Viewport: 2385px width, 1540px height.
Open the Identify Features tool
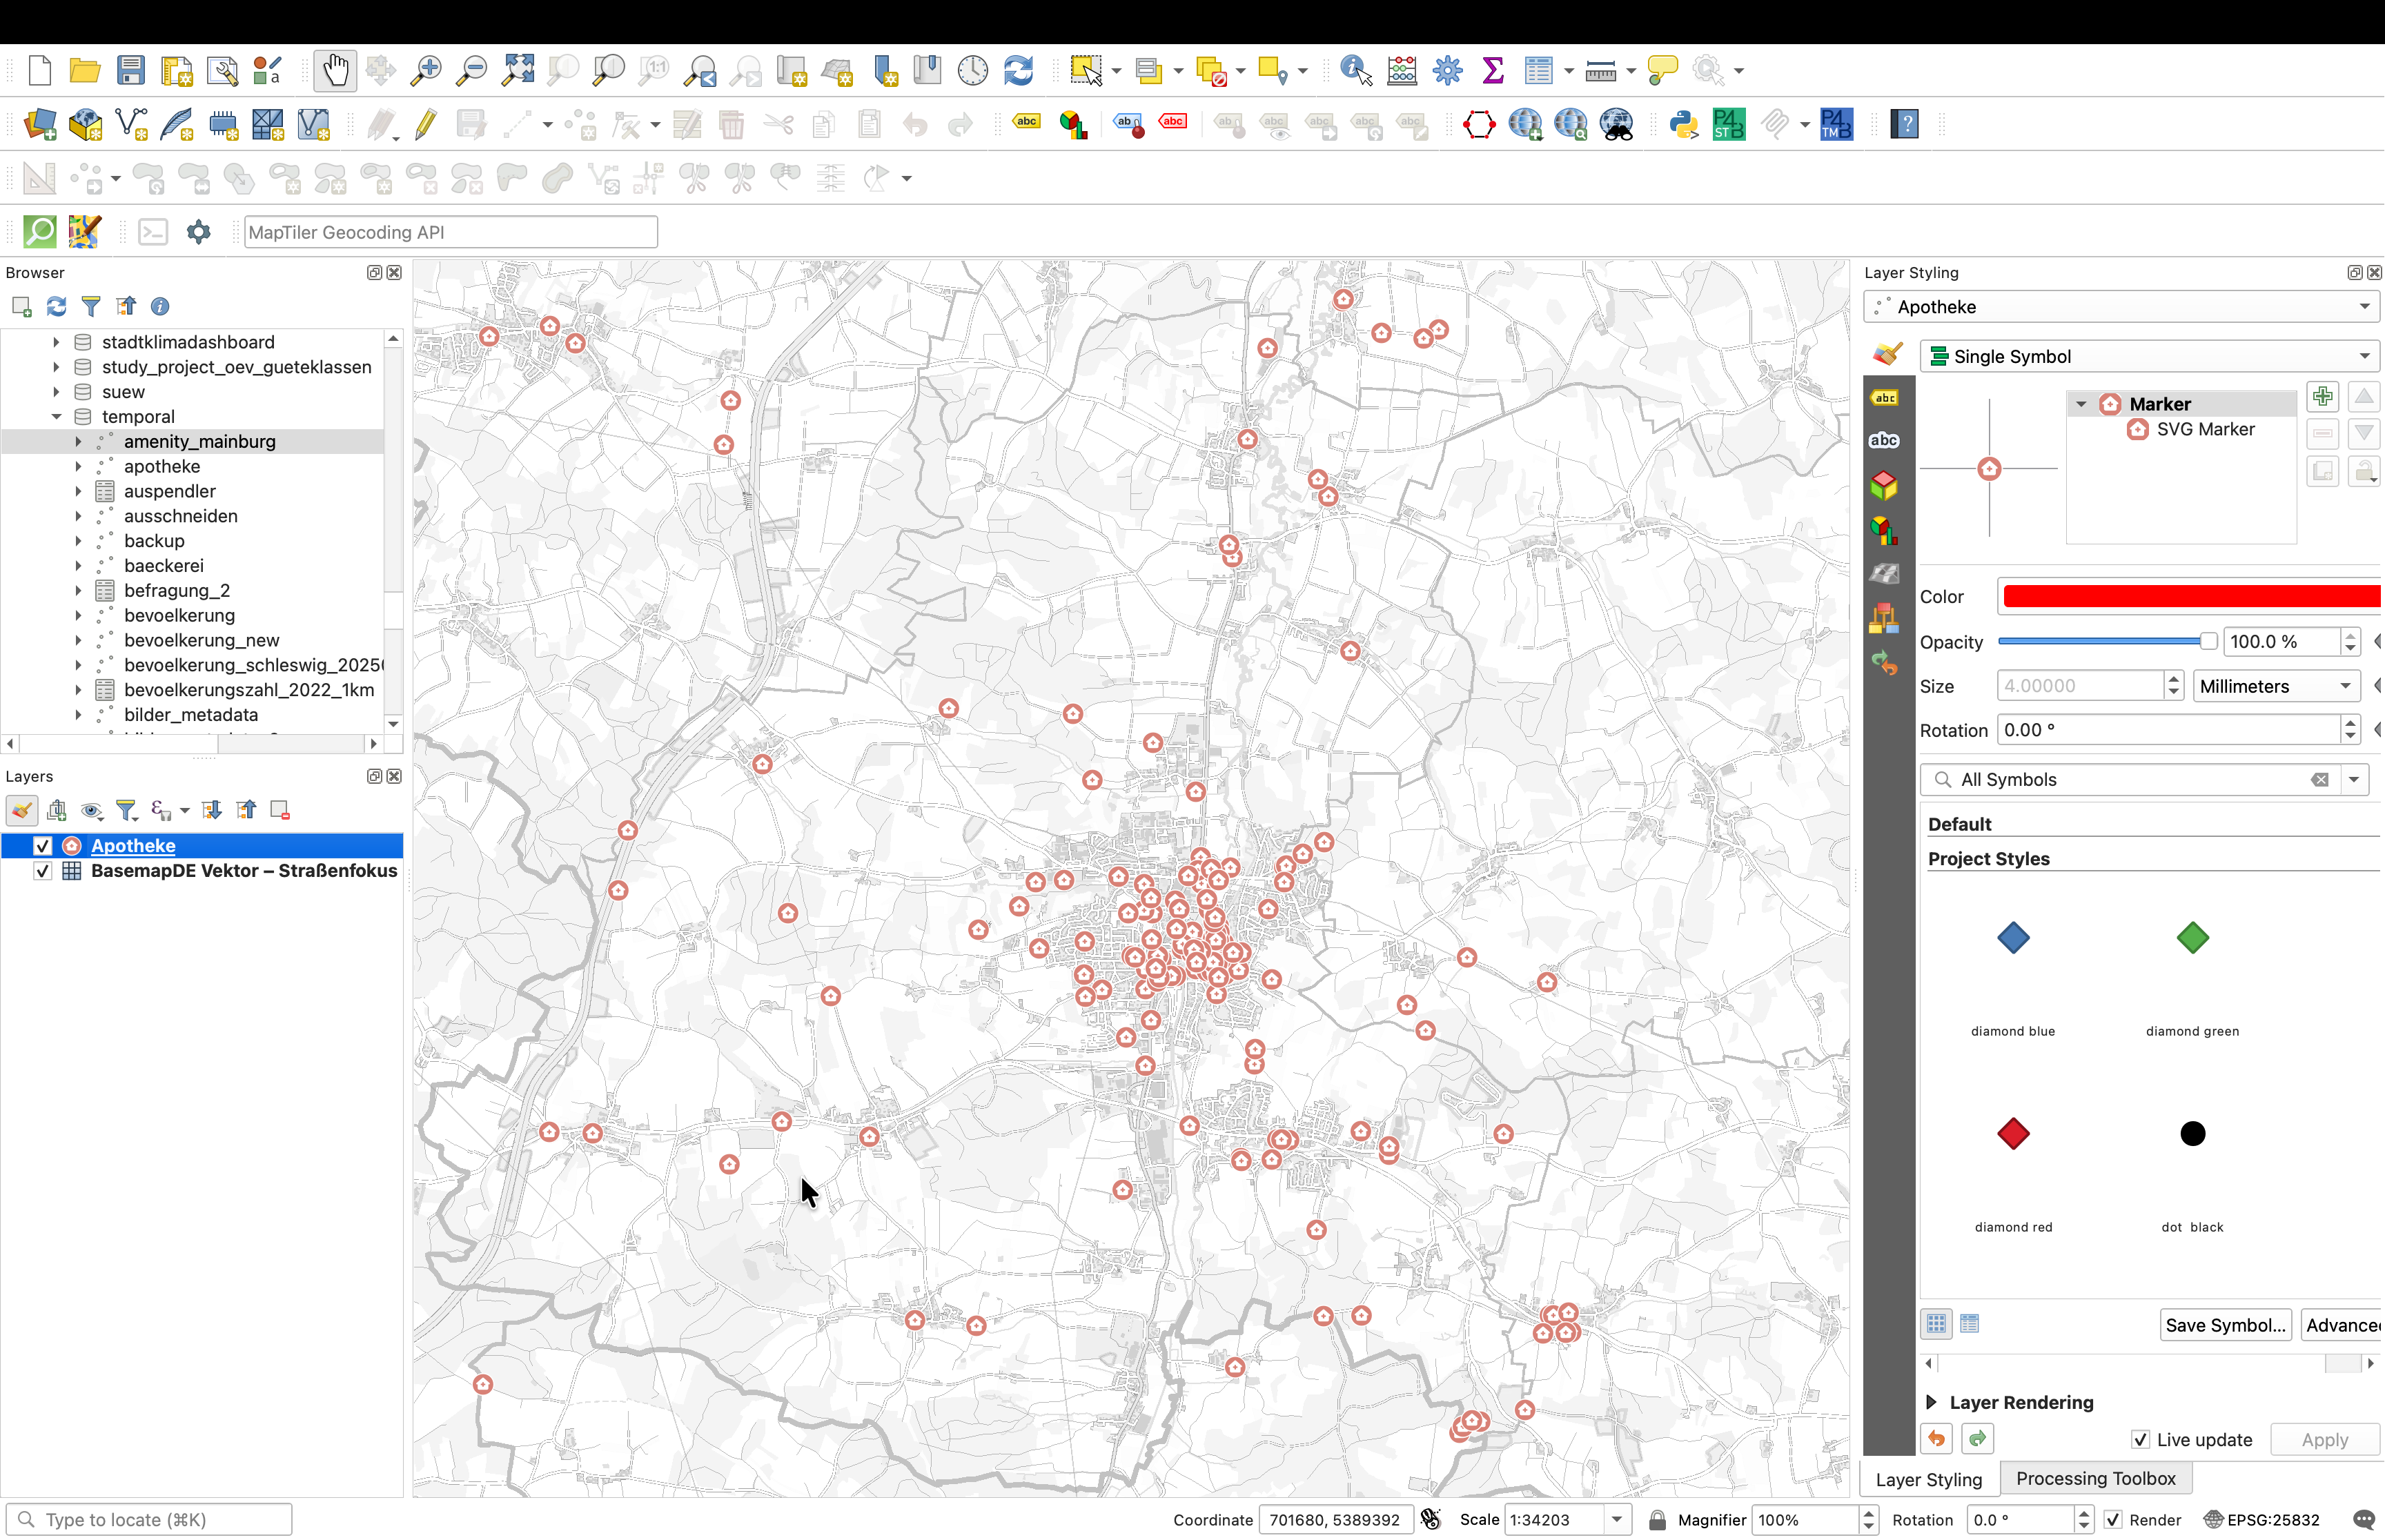click(x=1356, y=70)
